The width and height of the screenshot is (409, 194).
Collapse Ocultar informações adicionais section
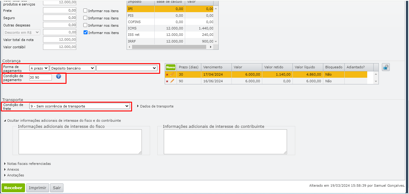click(62, 121)
